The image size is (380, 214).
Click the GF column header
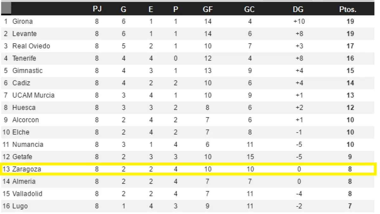[x=208, y=10]
